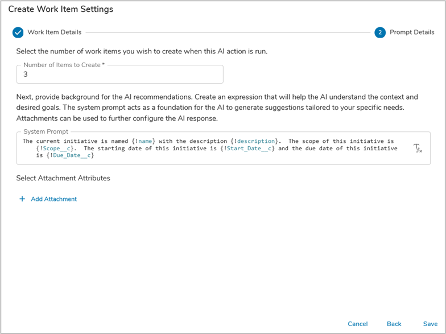Click the plus icon beside Add Attachment
446x334 pixels.
[22, 199]
